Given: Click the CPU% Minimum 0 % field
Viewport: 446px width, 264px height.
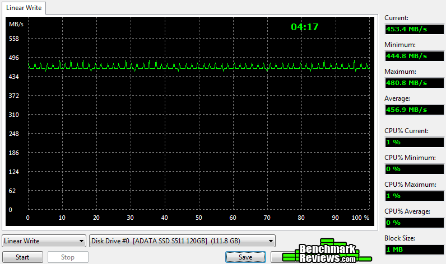Looking at the screenshot, I should pos(415,169).
